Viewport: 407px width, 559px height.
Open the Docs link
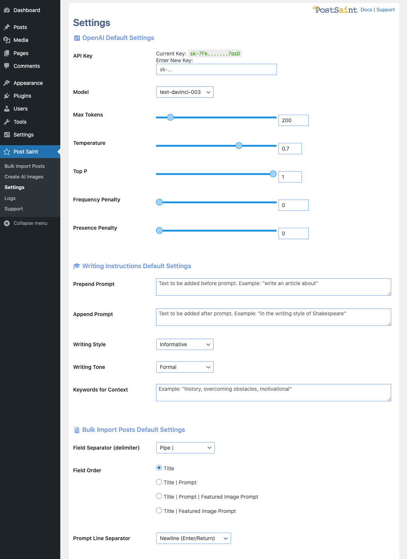366,10
